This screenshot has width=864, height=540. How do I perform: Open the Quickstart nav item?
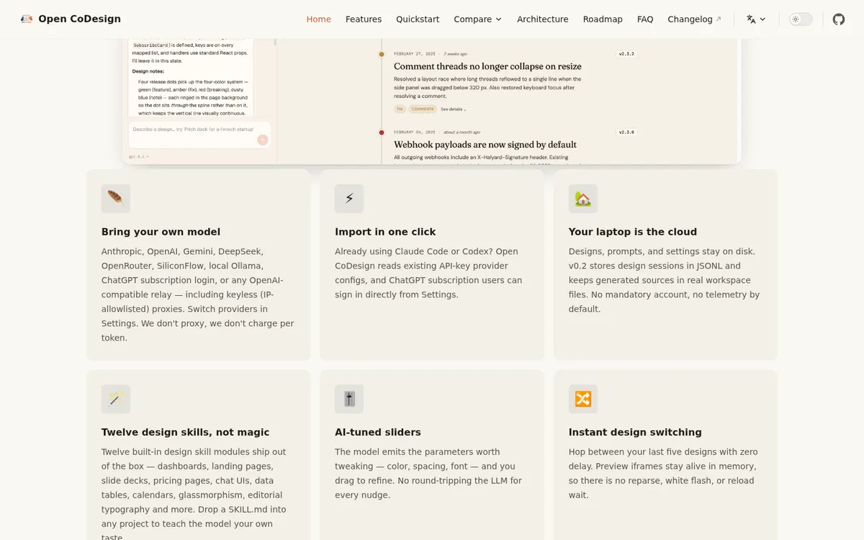pos(418,19)
